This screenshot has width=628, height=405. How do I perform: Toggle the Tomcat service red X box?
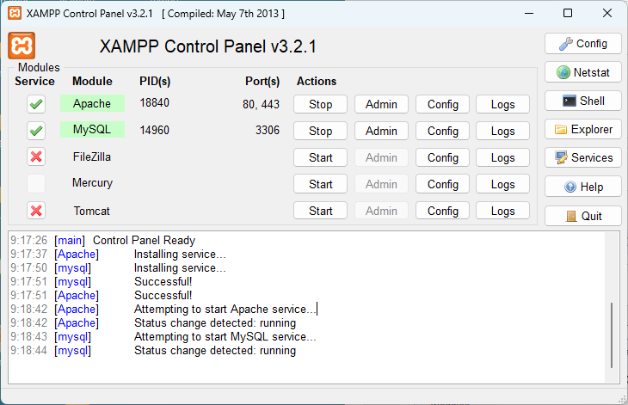point(36,211)
